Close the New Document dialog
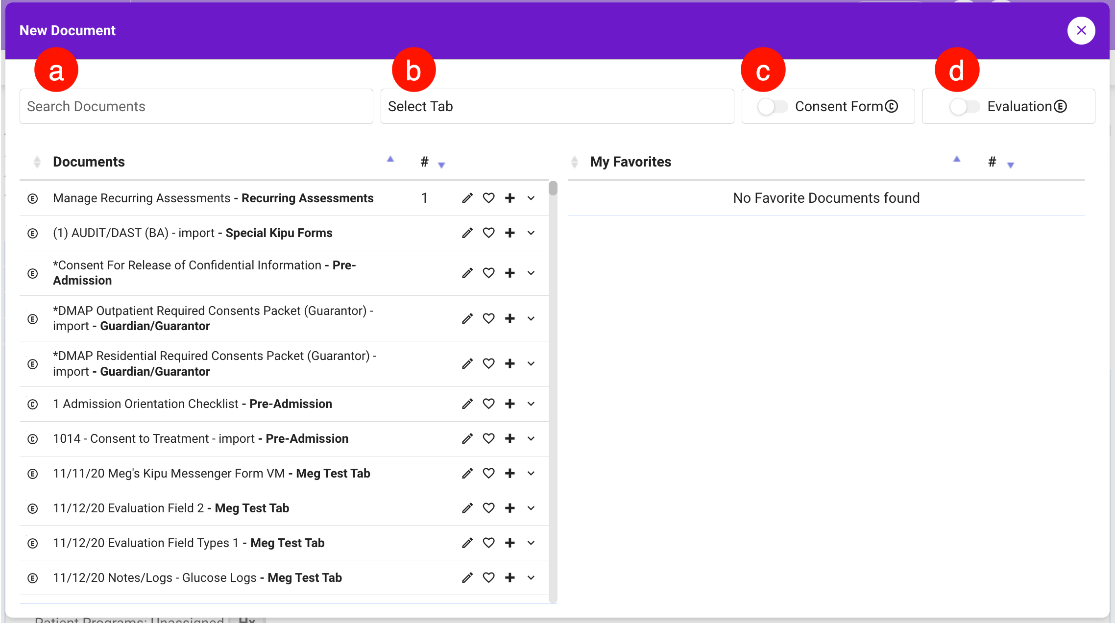 [1081, 30]
